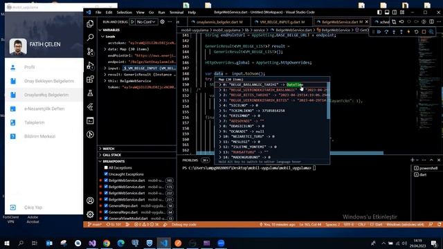Open the Testing flask icon

click(x=90, y=93)
